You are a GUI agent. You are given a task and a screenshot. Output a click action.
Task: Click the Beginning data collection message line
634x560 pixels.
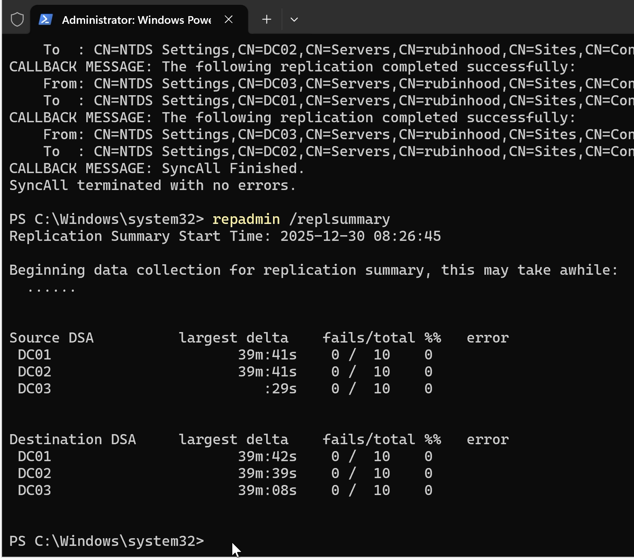point(313,270)
